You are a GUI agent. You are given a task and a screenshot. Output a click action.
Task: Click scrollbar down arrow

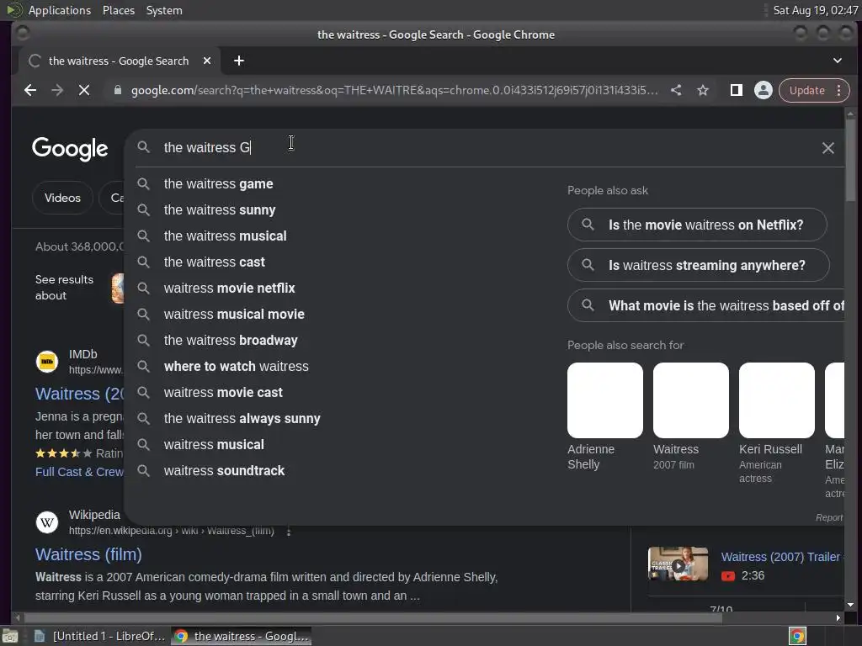850,605
